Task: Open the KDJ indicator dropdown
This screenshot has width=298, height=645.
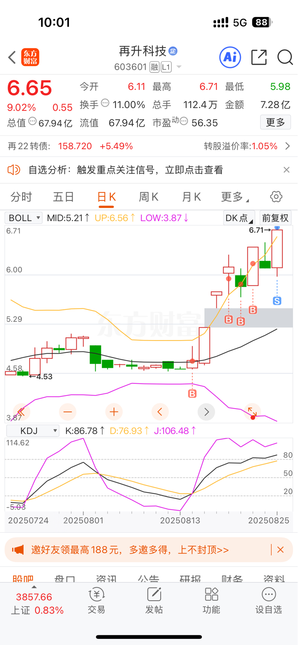Action: pyautogui.click(x=33, y=431)
